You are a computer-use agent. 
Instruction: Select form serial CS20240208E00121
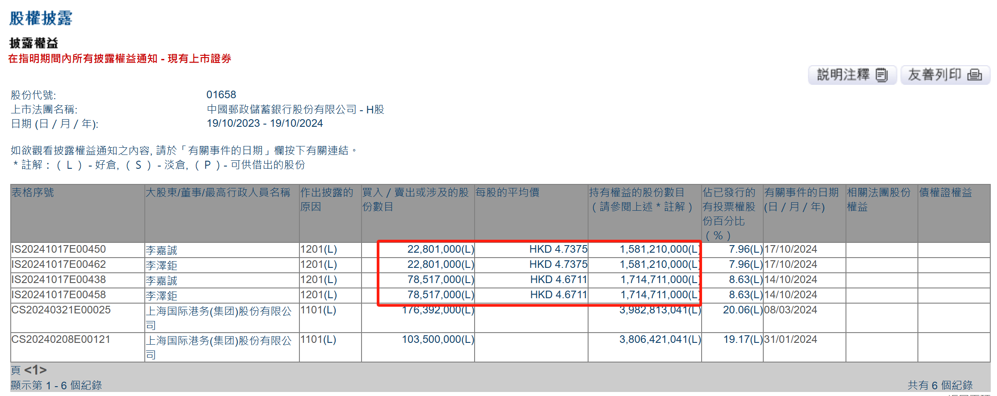[x=61, y=339]
